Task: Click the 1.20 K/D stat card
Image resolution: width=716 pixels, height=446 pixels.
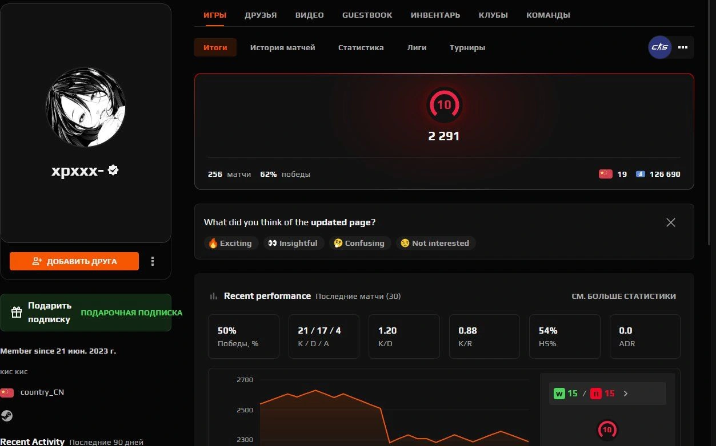Action: coord(404,336)
